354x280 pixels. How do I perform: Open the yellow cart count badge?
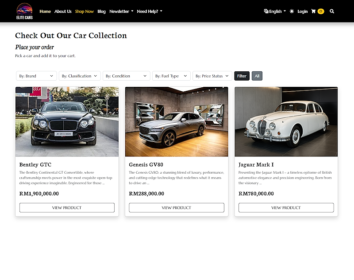click(x=320, y=11)
